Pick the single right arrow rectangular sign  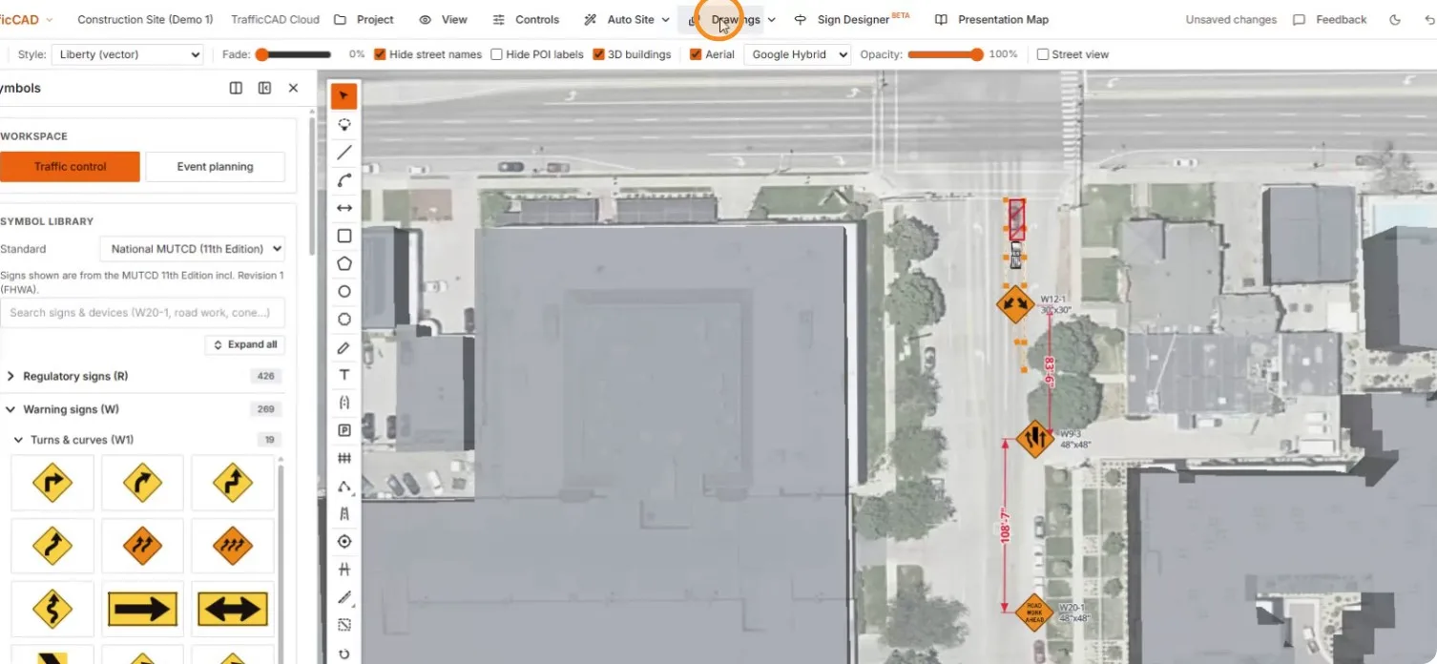(x=142, y=609)
